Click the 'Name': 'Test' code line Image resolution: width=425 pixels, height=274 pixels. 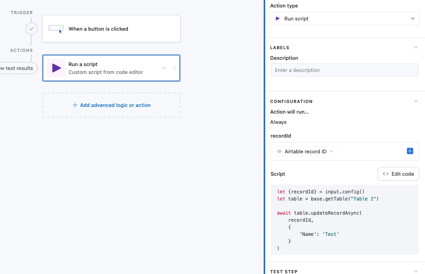coord(319,234)
